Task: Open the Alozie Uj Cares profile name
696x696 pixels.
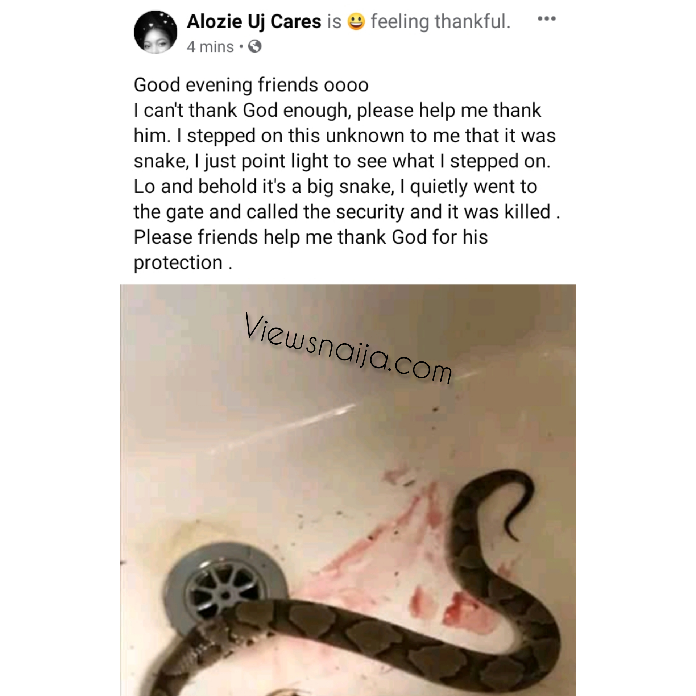Action: pyautogui.click(x=254, y=21)
